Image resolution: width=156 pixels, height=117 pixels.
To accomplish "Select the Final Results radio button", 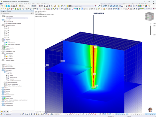I will pyautogui.click(x=5, y=22).
